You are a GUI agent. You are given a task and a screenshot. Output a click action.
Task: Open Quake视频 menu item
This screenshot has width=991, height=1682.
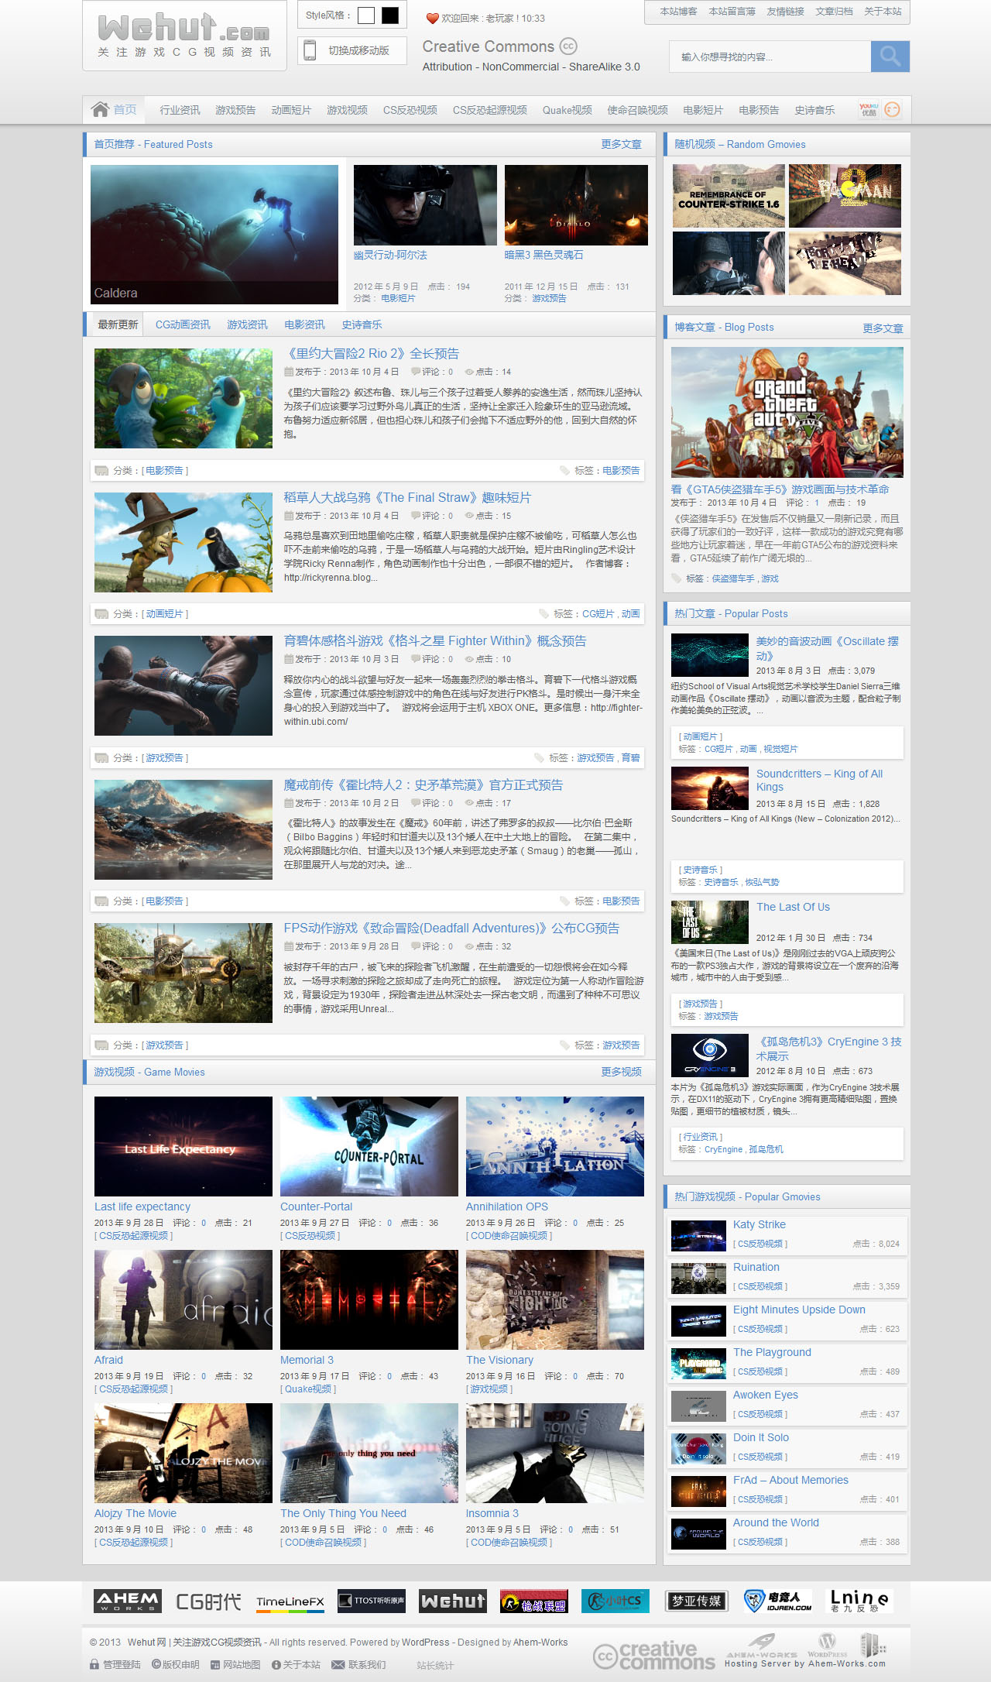[567, 110]
